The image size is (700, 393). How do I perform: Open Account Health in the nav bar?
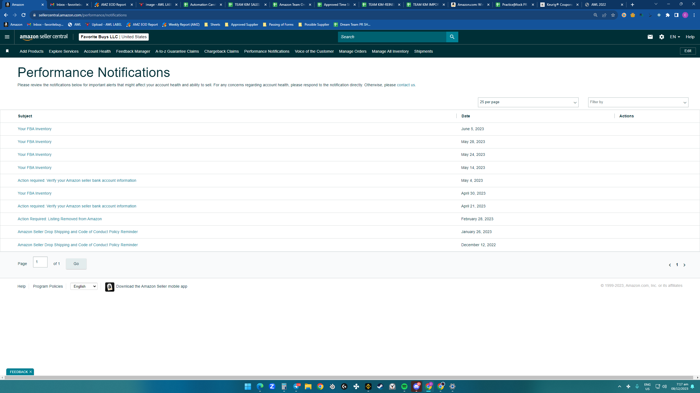(x=97, y=51)
